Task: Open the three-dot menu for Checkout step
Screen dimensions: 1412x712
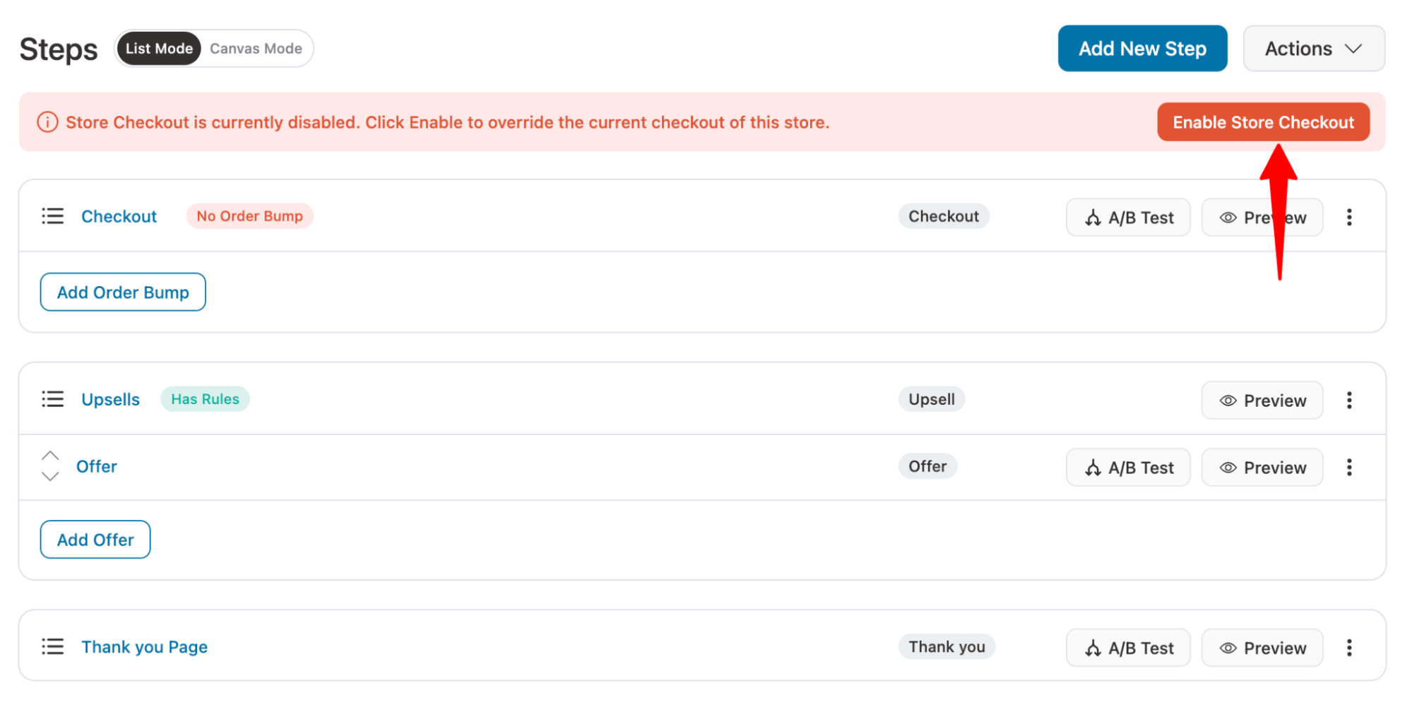Action: point(1349,217)
